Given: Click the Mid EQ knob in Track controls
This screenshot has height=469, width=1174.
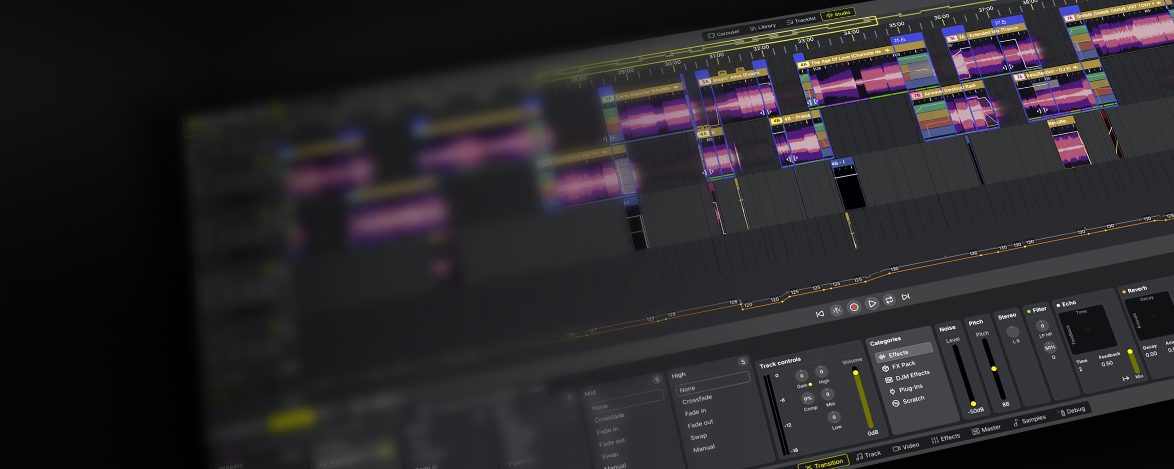Looking at the screenshot, I should point(828,394).
